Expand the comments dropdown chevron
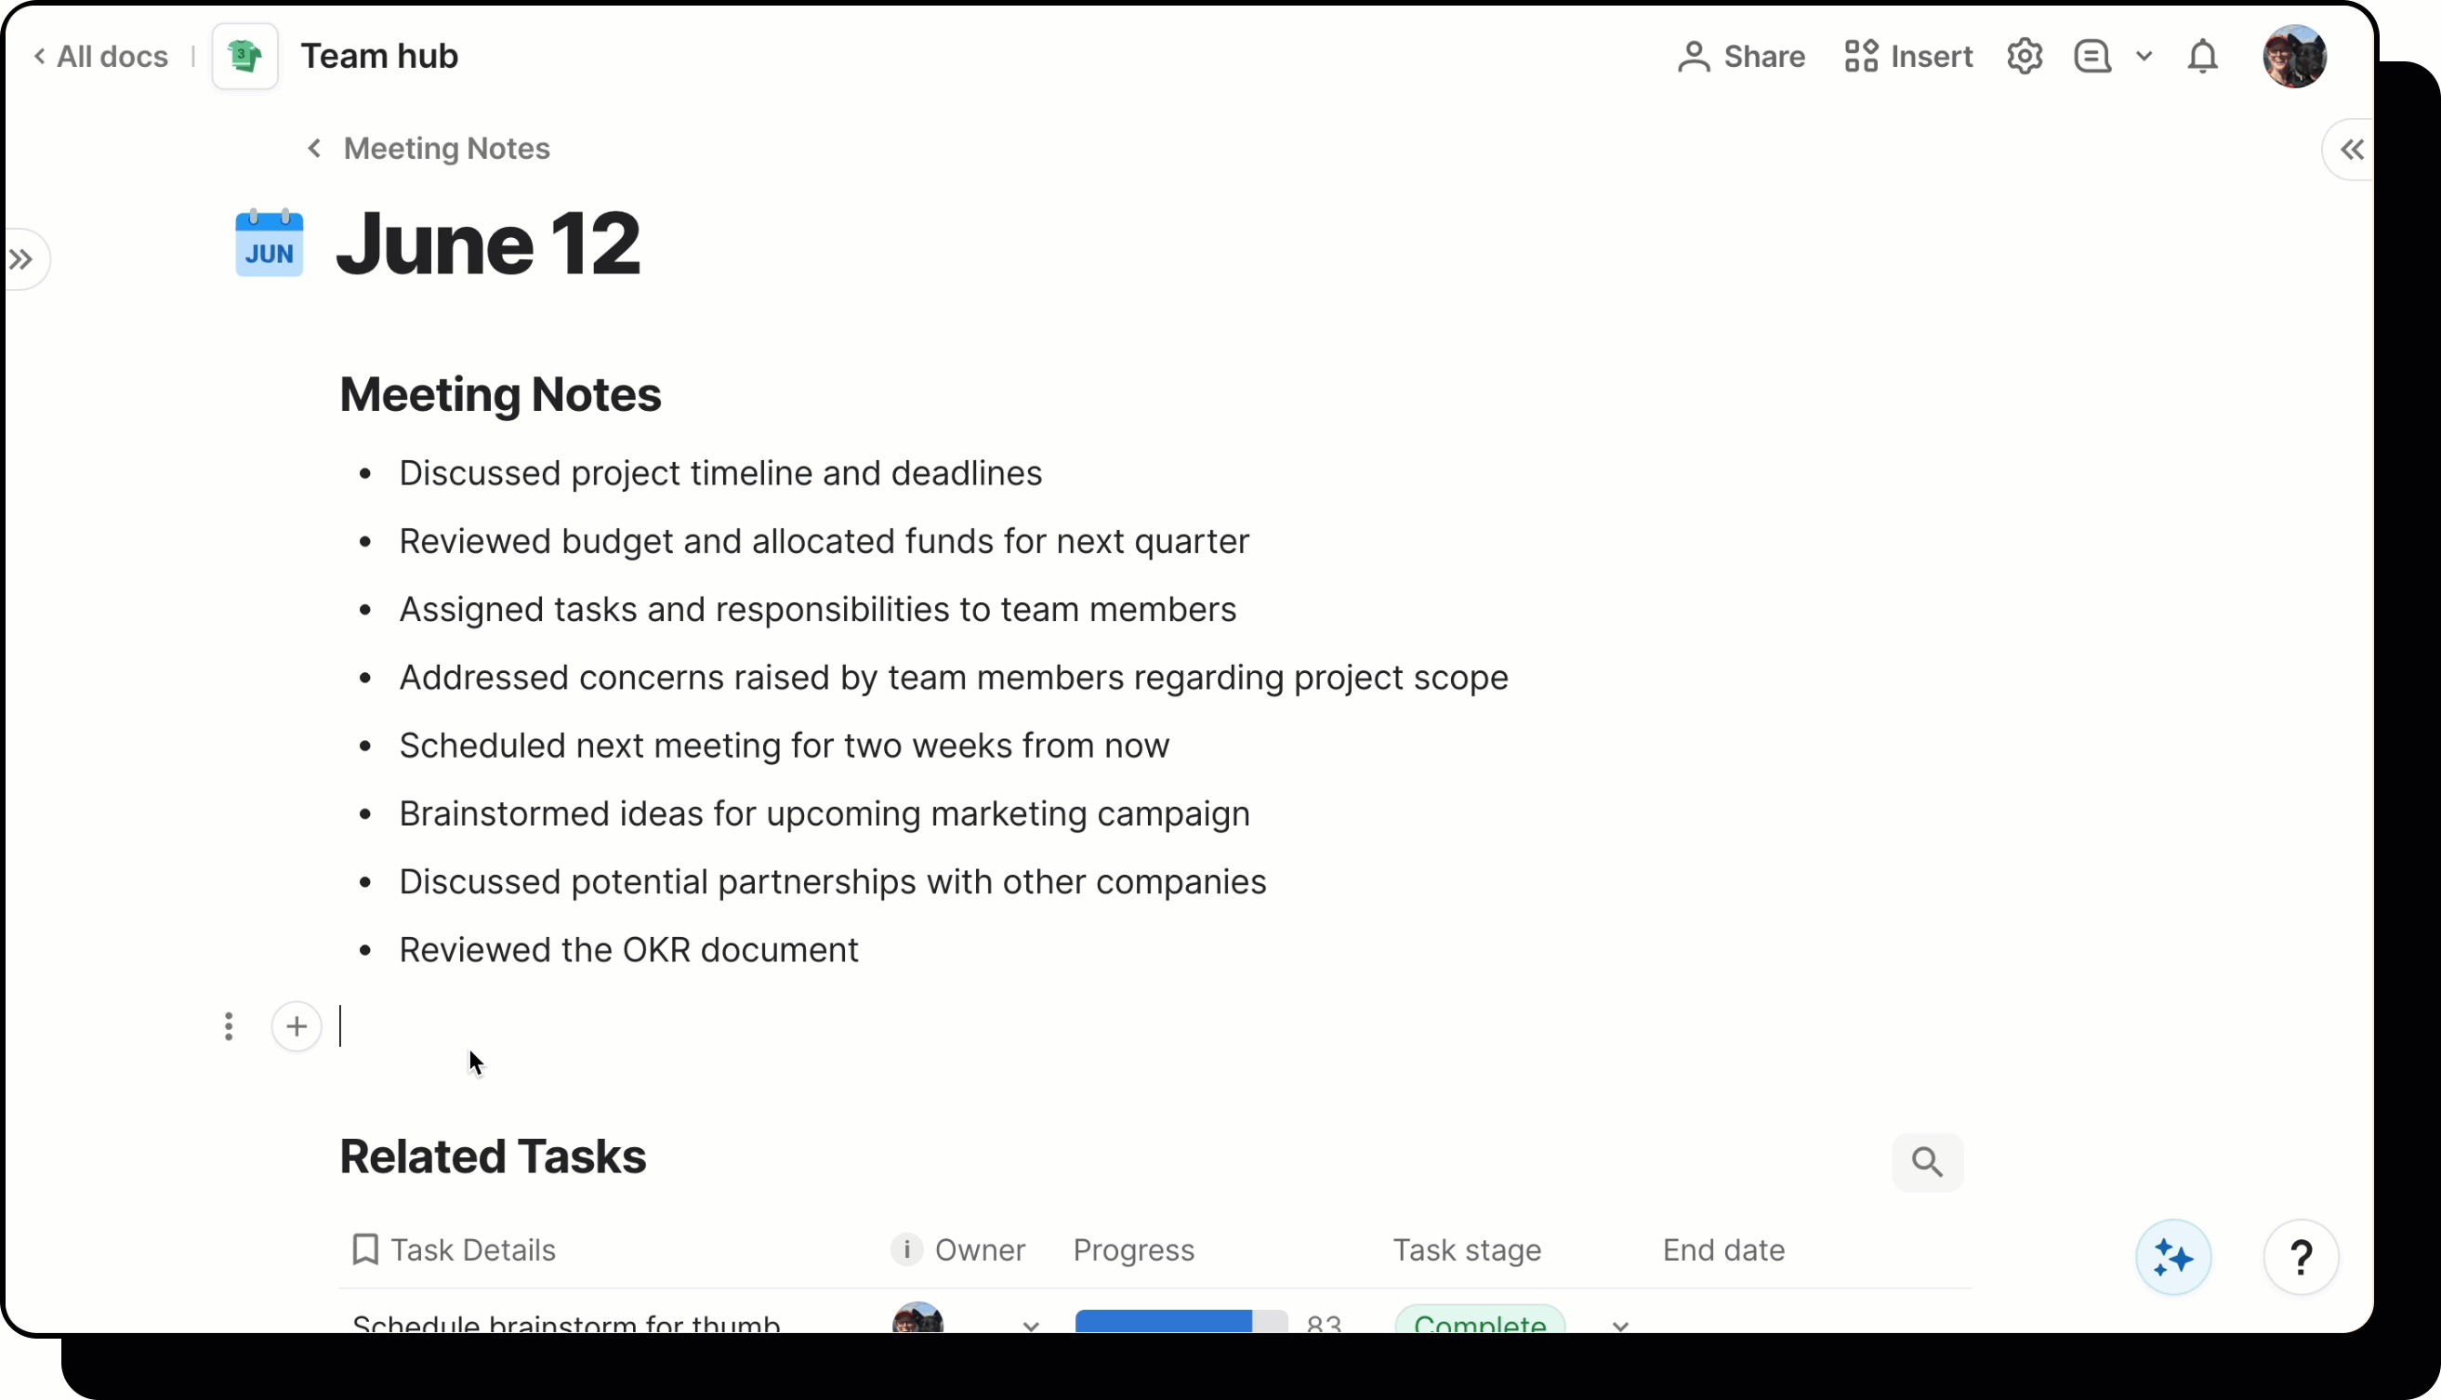2441x1400 pixels. click(2144, 56)
